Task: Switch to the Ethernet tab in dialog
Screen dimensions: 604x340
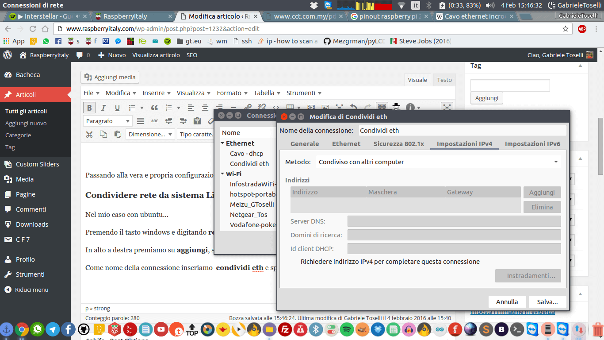Action: pos(346,144)
